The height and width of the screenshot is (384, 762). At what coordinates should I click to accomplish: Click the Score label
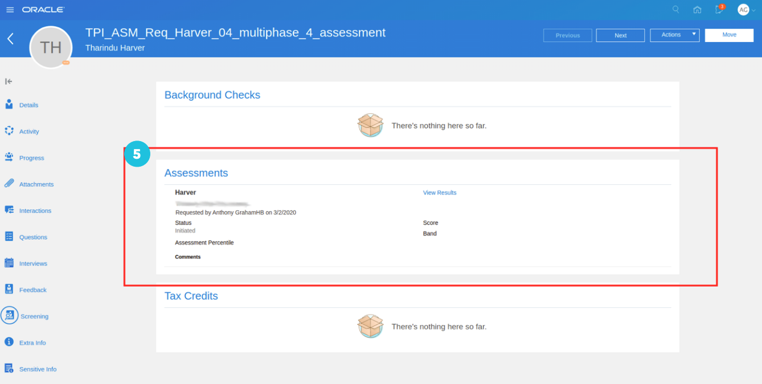coord(431,223)
